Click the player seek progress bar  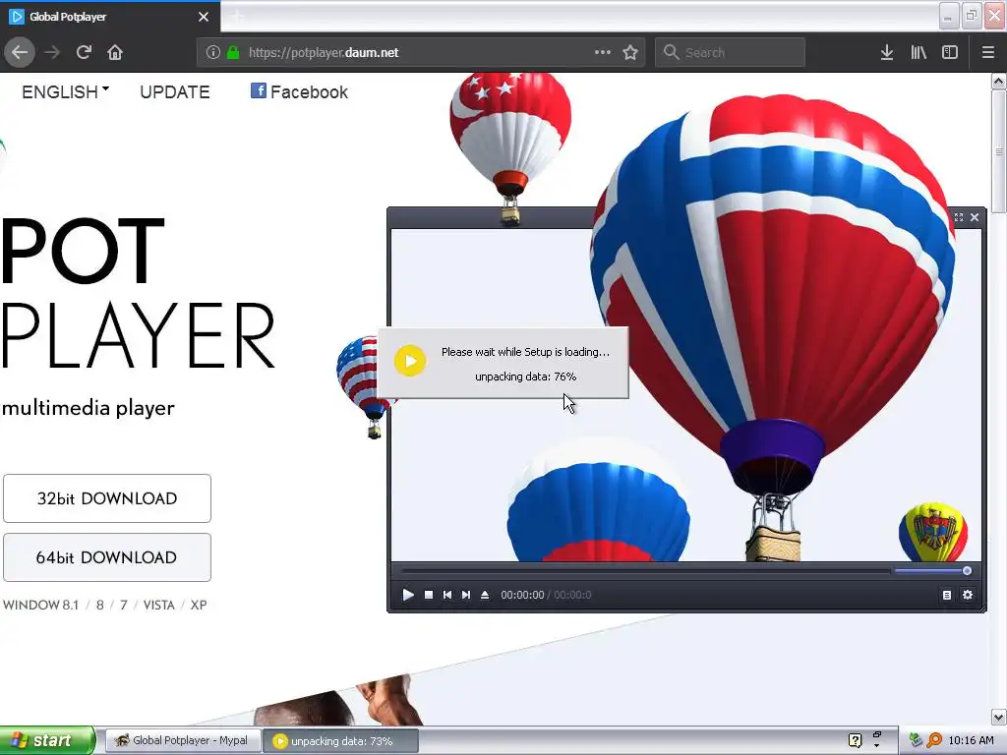[x=645, y=571]
